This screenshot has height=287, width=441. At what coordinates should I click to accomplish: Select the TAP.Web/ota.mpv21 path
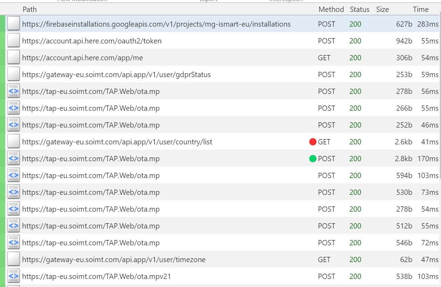coord(97,276)
